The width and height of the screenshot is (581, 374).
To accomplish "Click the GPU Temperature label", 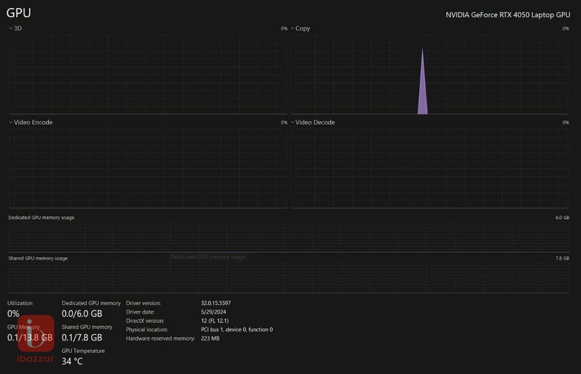I will click(x=83, y=351).
